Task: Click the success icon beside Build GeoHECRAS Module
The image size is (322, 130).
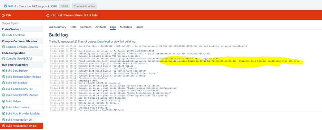Action: tap(4, 95)
